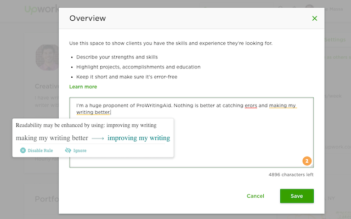
Task: Click the crossed-eye Ignore icon
Action: point(68,151)
